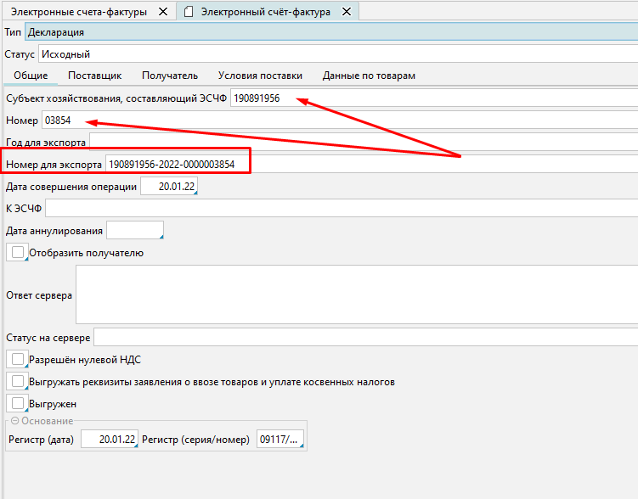Click the Номер для экспорта field
This screenshot has height=499, width=638.
tap(177, 164)
